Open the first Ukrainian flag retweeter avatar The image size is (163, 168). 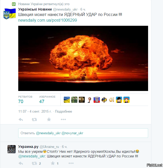67,100
